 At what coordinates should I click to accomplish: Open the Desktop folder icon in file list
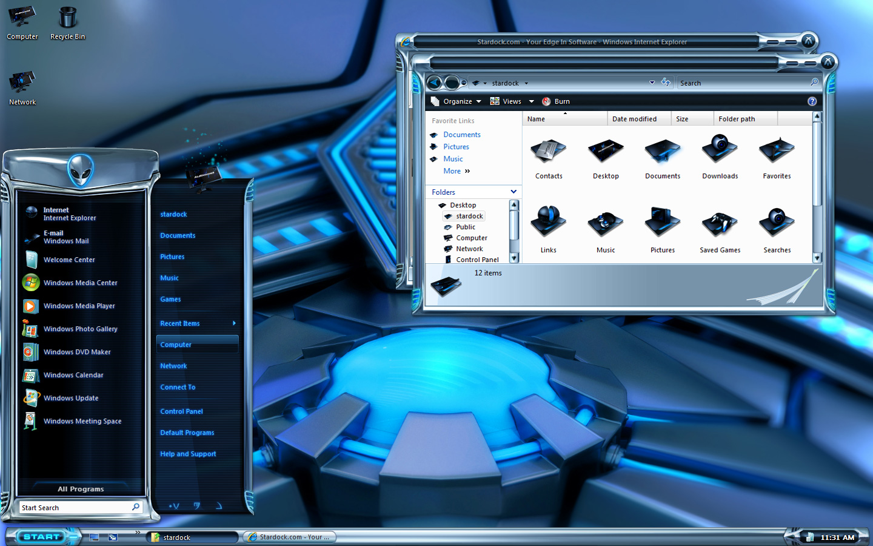coord(606,152)
